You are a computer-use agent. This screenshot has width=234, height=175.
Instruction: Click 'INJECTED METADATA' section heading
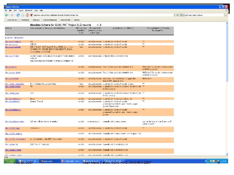[x=14, y=38]
